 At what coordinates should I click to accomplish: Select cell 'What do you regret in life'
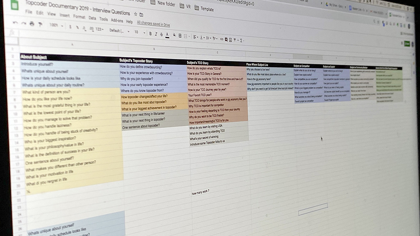tap(74, 182)
